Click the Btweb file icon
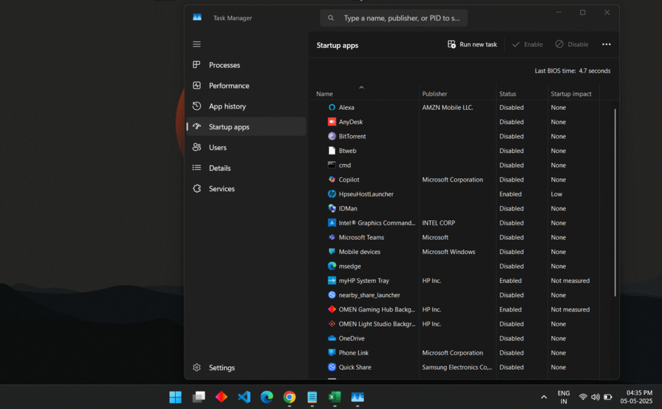 pyautogui.click(x=332, y=151)
